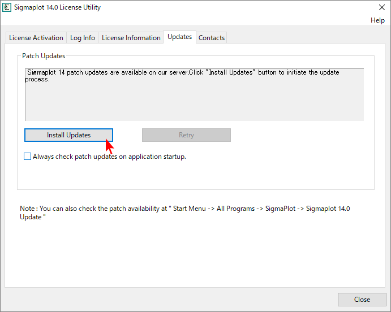Close the License Utility window with X
The width and height of the screenshot is (391, 312).
point(381,8)
